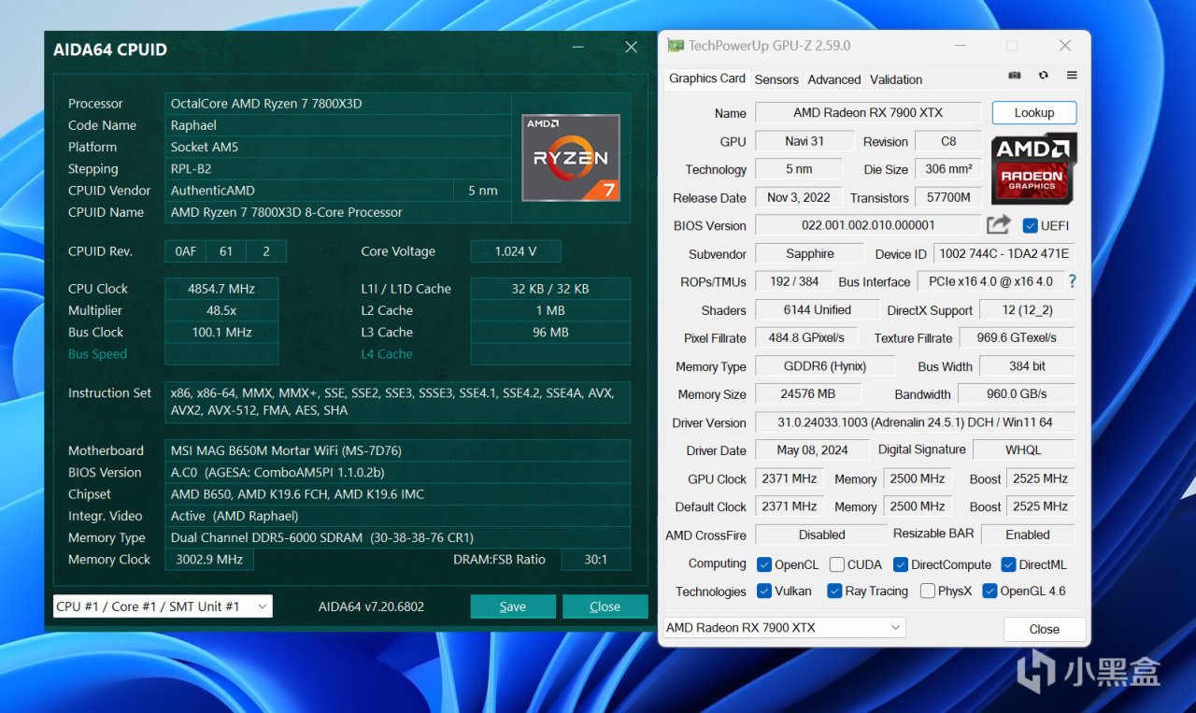Click the Motherboard MSI MAG B650M Mortar value
The height and width of the screenshot is (713, 1196).
click(397, 450)
